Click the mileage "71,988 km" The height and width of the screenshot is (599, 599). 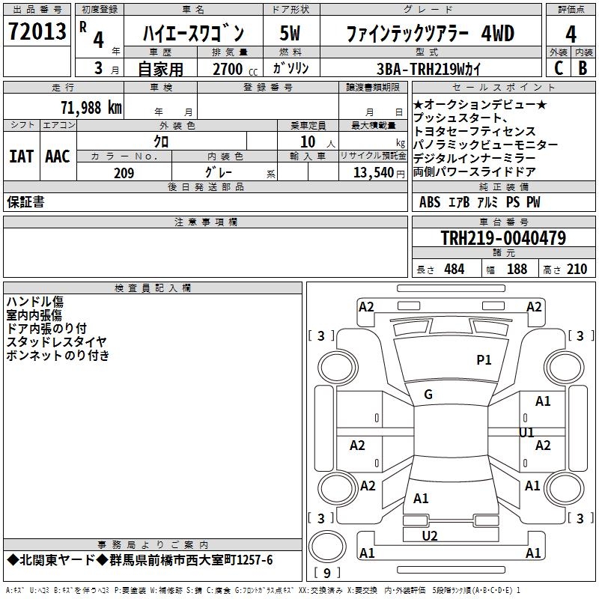(x=91, y=107)
